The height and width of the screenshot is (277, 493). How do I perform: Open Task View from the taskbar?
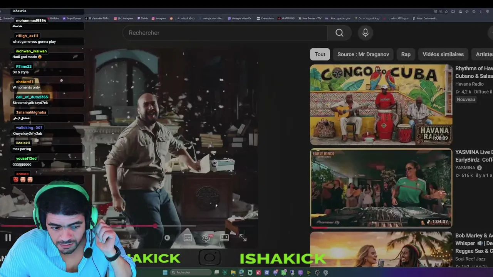point(216,272)
